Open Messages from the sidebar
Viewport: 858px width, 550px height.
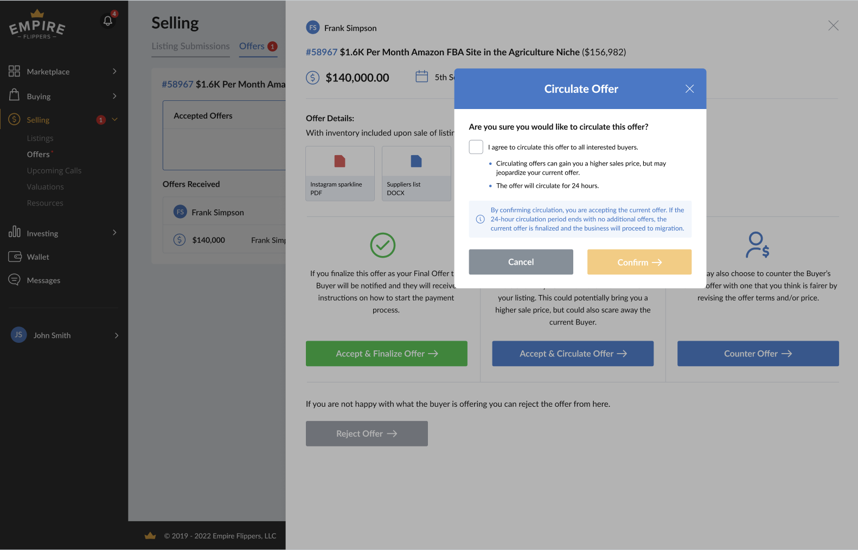pyautogui.click(x=43, y=280)
